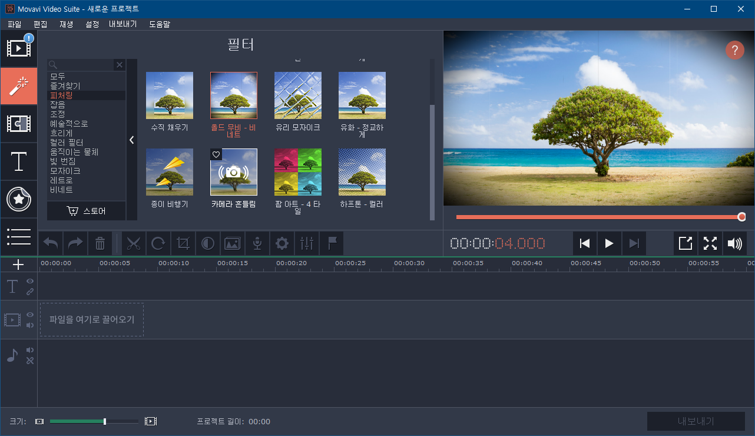Click the 내보내기 export button
The width and height of the screenshot is (755, 436).
pyautogui.click(x=696, y=421)
